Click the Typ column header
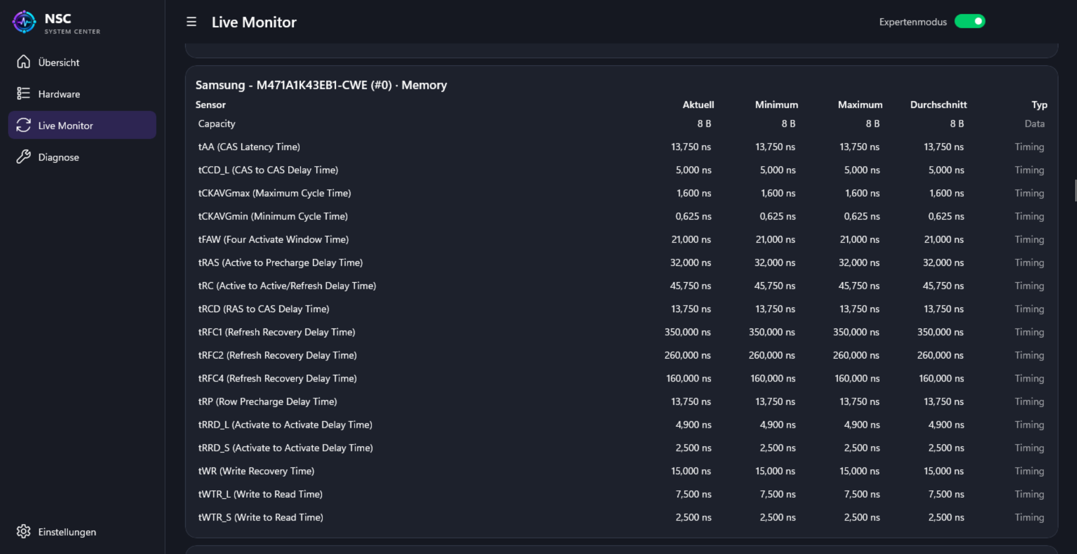Viewport: 1077px width, 554px height. tap(1039, 105)
